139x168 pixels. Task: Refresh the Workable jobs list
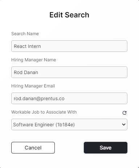[x=124, y=113]
